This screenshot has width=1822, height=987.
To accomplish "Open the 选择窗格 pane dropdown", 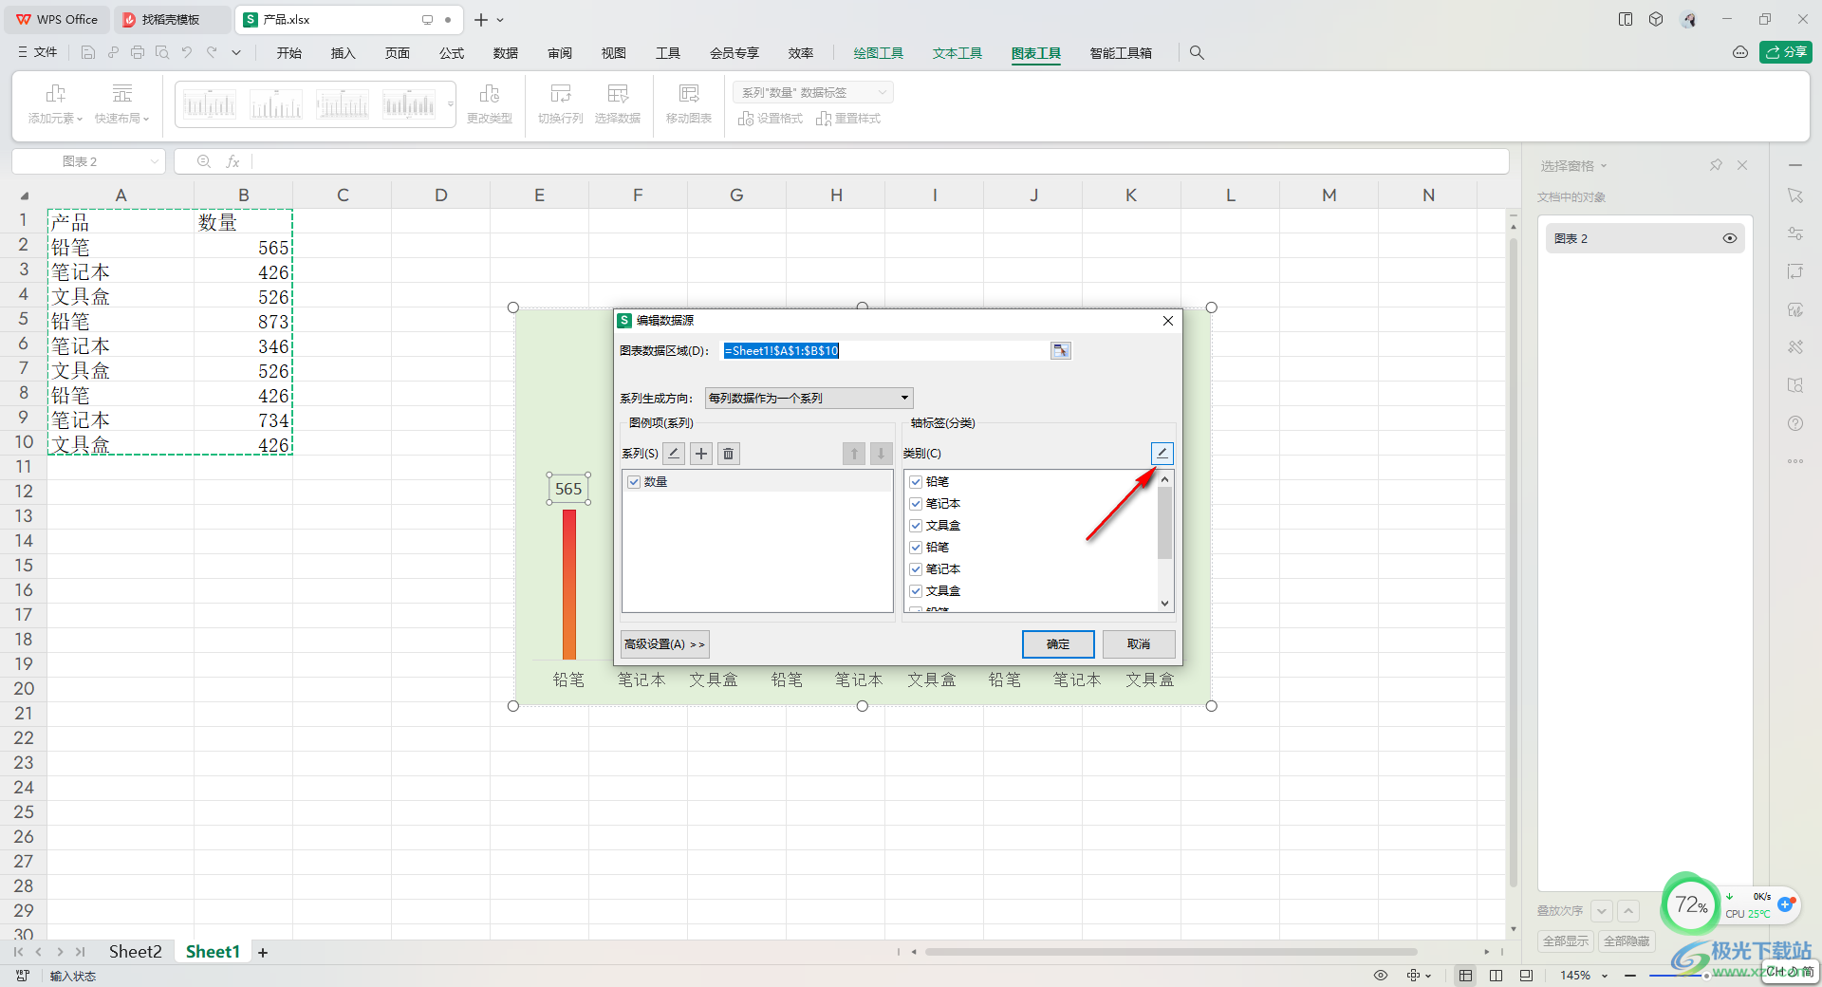I will click(x=1604, y=166).
